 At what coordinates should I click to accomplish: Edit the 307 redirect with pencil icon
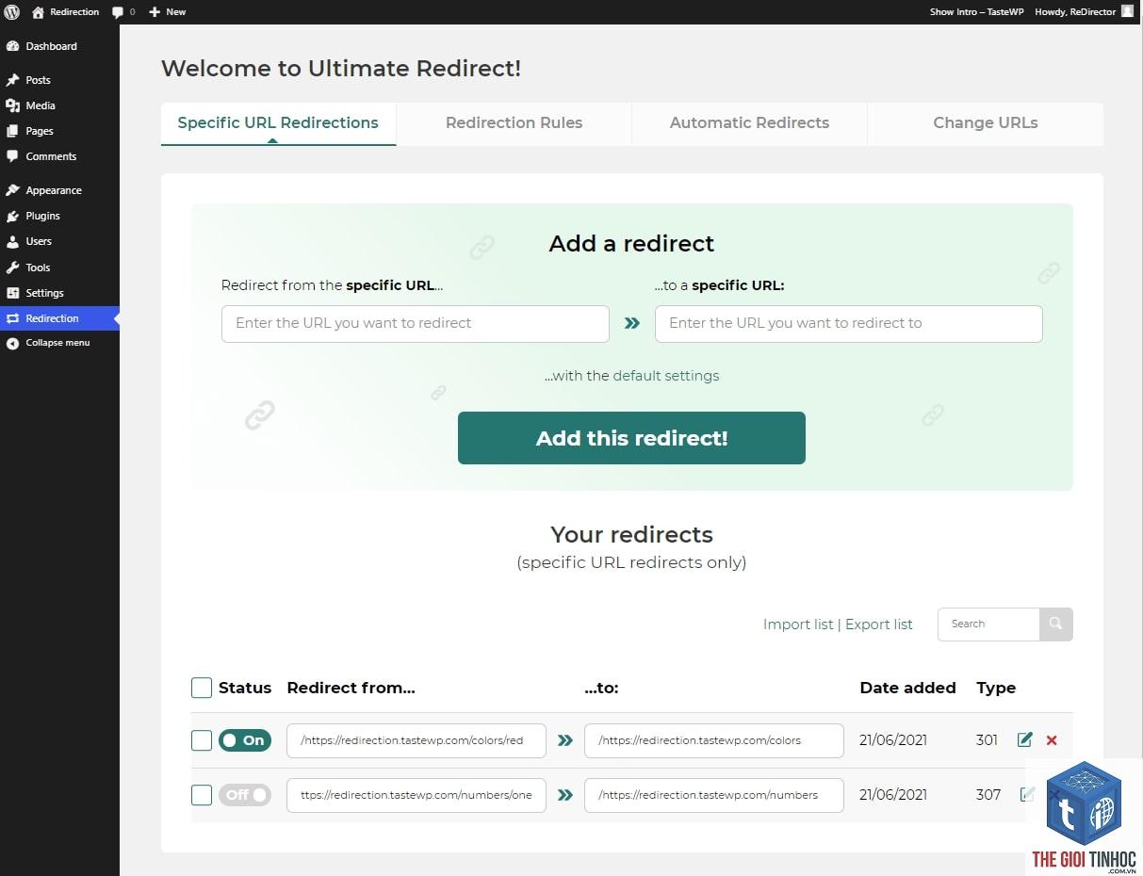click(x=1027, y=794)
